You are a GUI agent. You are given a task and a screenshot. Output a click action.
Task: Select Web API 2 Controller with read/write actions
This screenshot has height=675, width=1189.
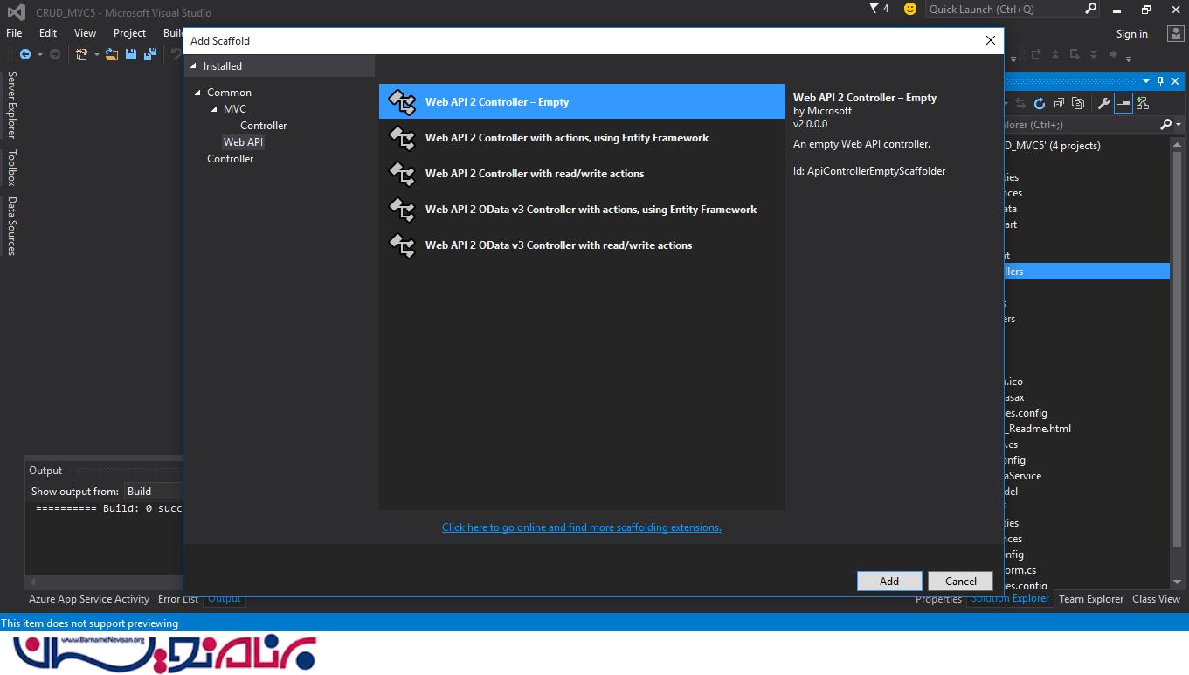point(534,174)
